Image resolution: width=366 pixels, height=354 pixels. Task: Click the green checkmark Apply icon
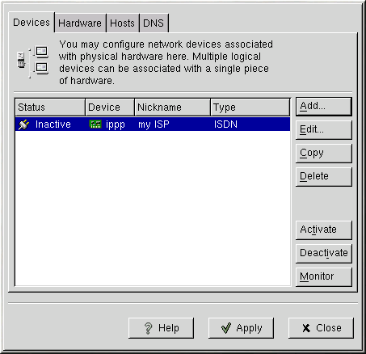226,328
